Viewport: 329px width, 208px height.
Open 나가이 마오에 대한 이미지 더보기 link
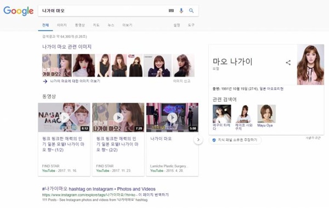(x=75, y=81)
